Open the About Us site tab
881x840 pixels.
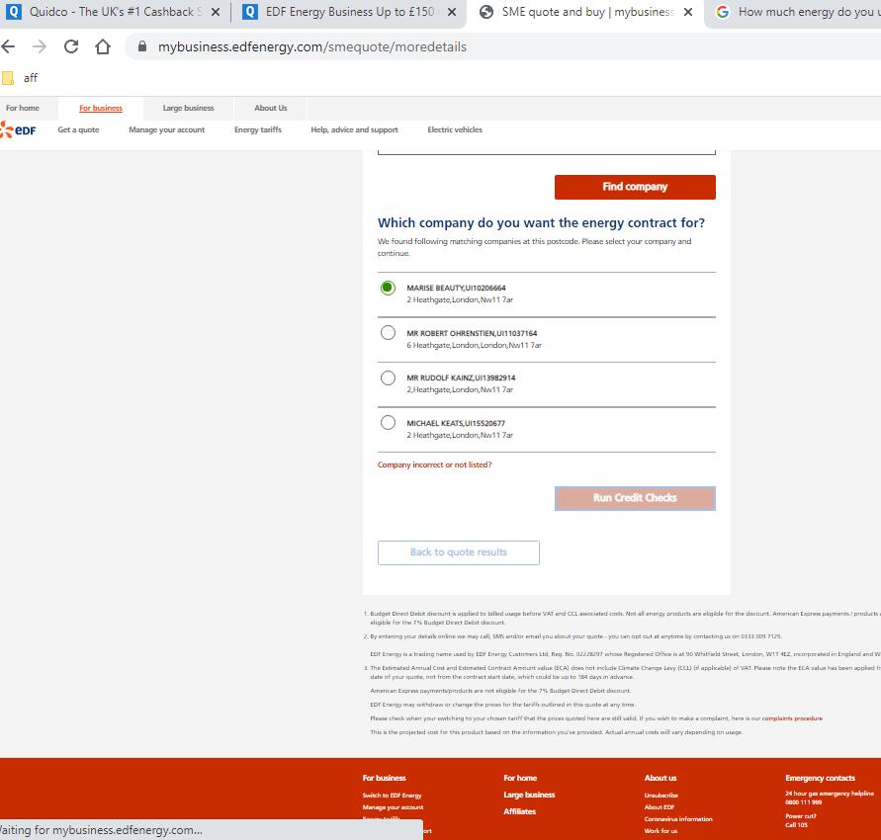click(x=270, y=108)
